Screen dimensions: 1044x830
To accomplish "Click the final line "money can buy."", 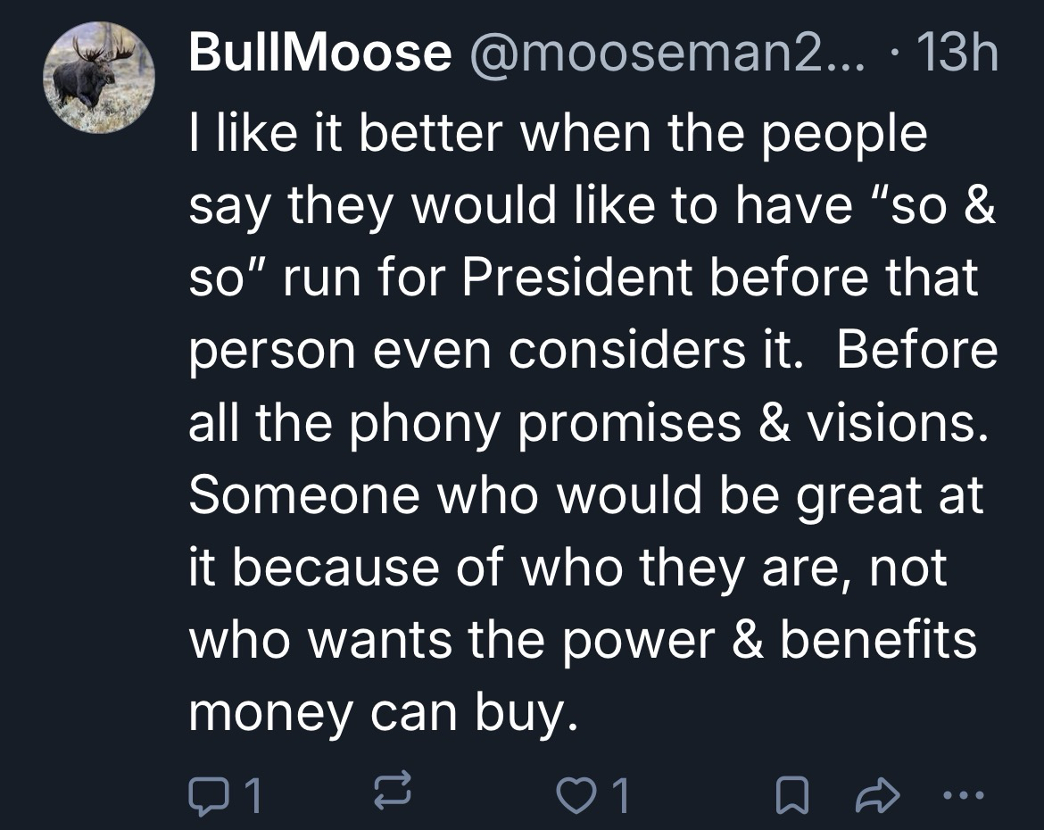I will click(377, 712).
